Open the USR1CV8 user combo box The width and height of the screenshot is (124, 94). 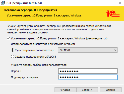click(x=88, y=50)
